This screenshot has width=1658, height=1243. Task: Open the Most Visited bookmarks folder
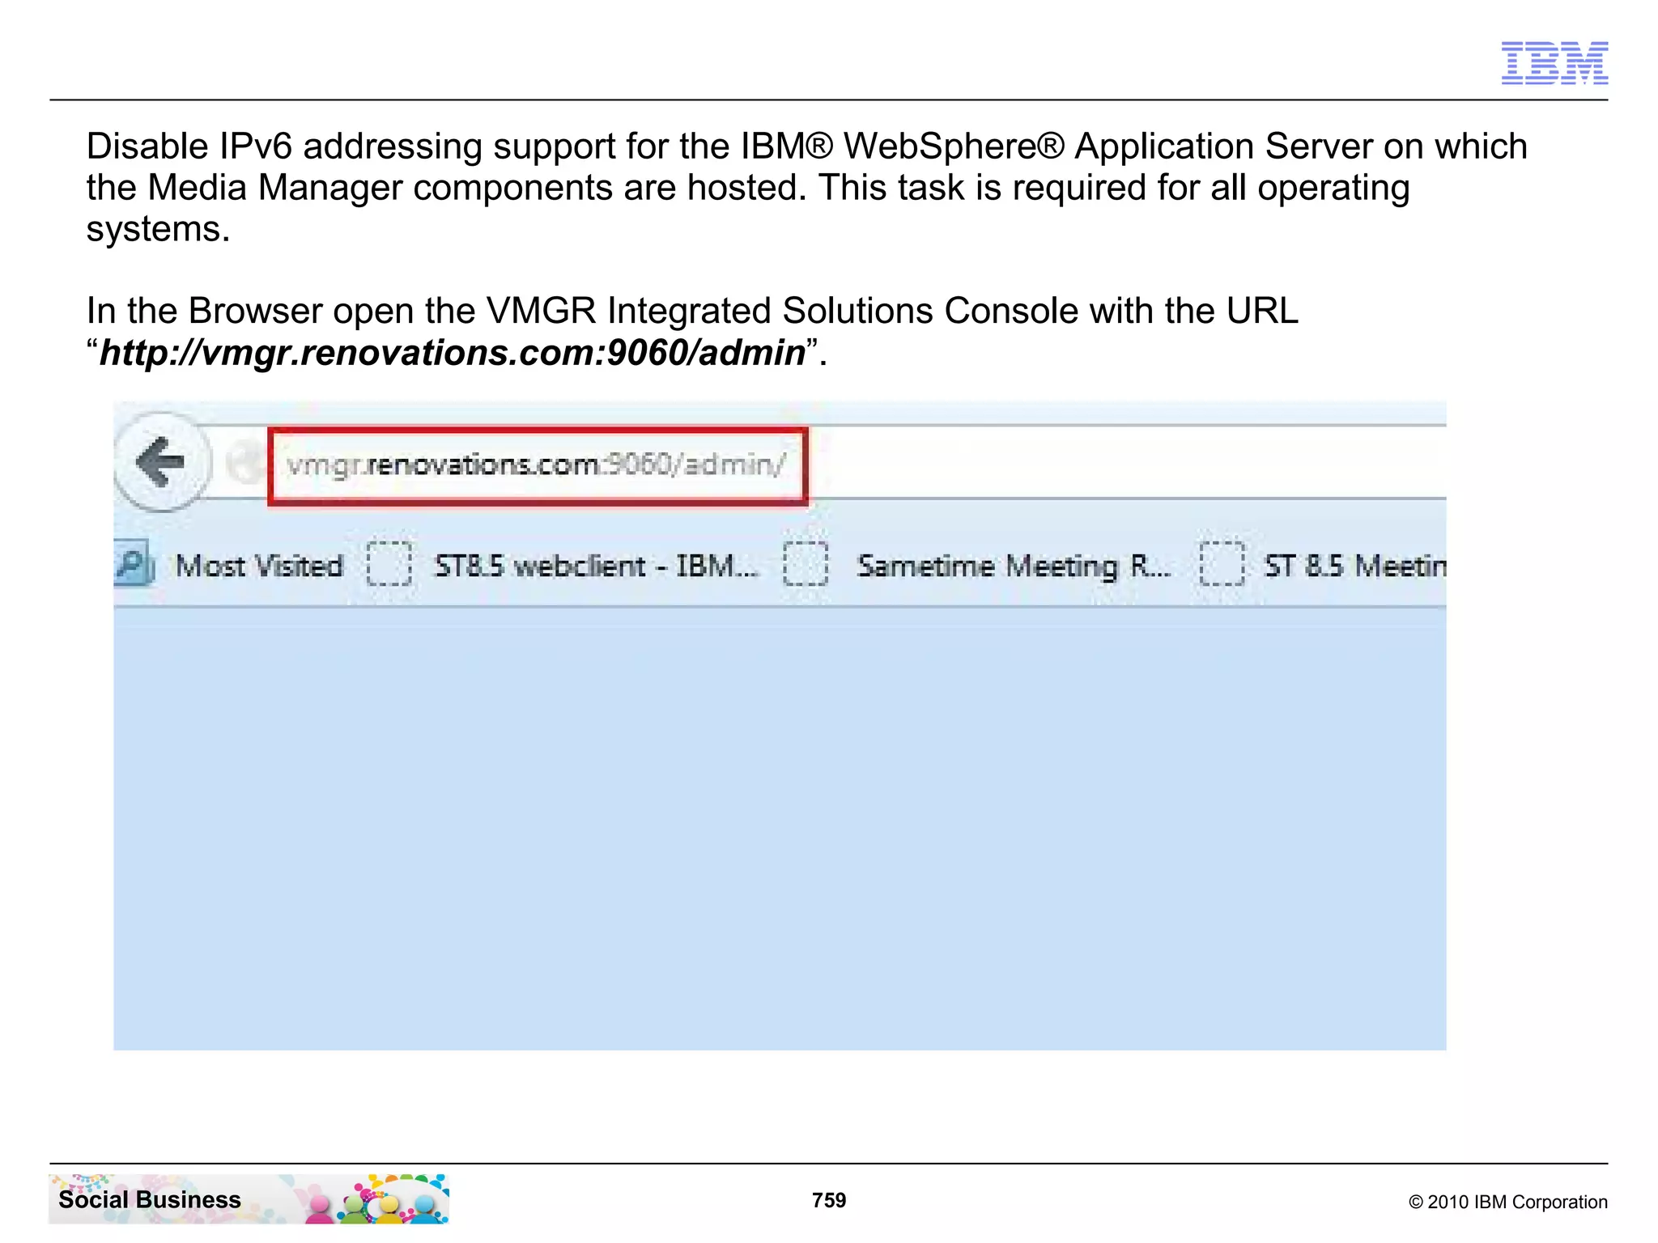[259, 566]
